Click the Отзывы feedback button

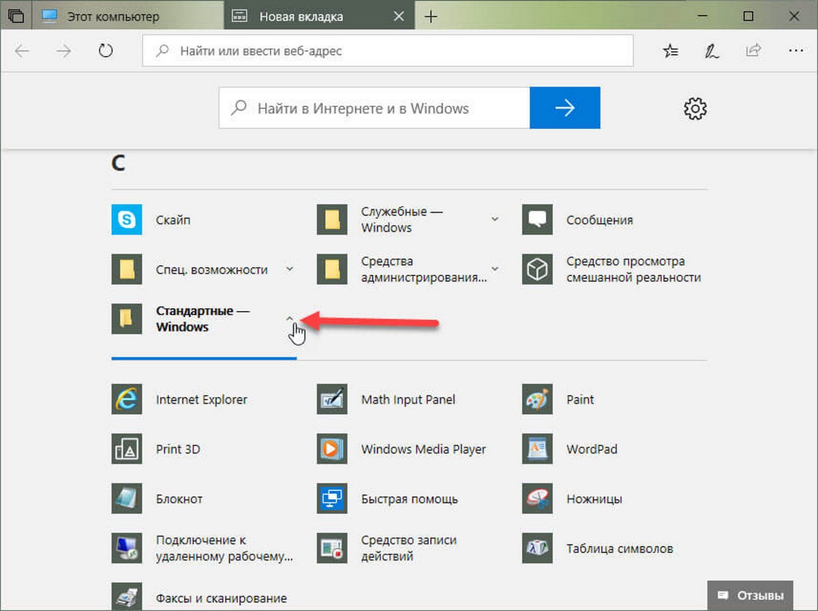tap(751, 595)
